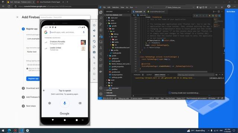Close the Add Firebase dialog with X

coord(17,17)
